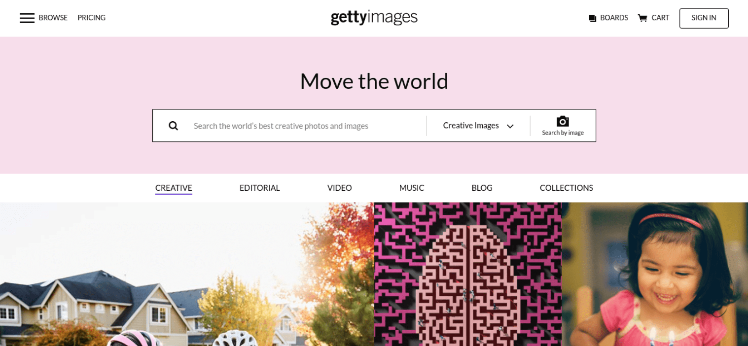Open the Pricing link
748x346 pixels.
(91, 18)
